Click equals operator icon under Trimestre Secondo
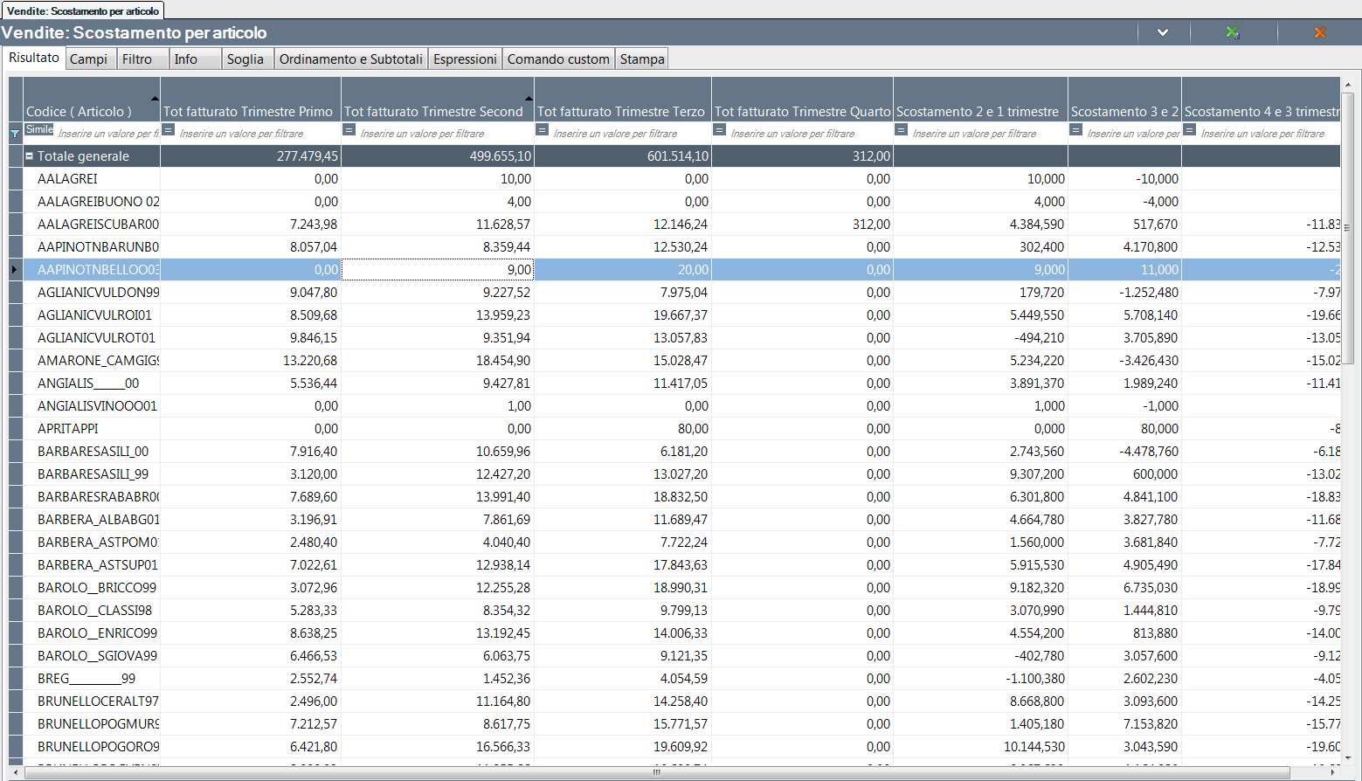Viewport: 1362px width, 781px height. 349,130
